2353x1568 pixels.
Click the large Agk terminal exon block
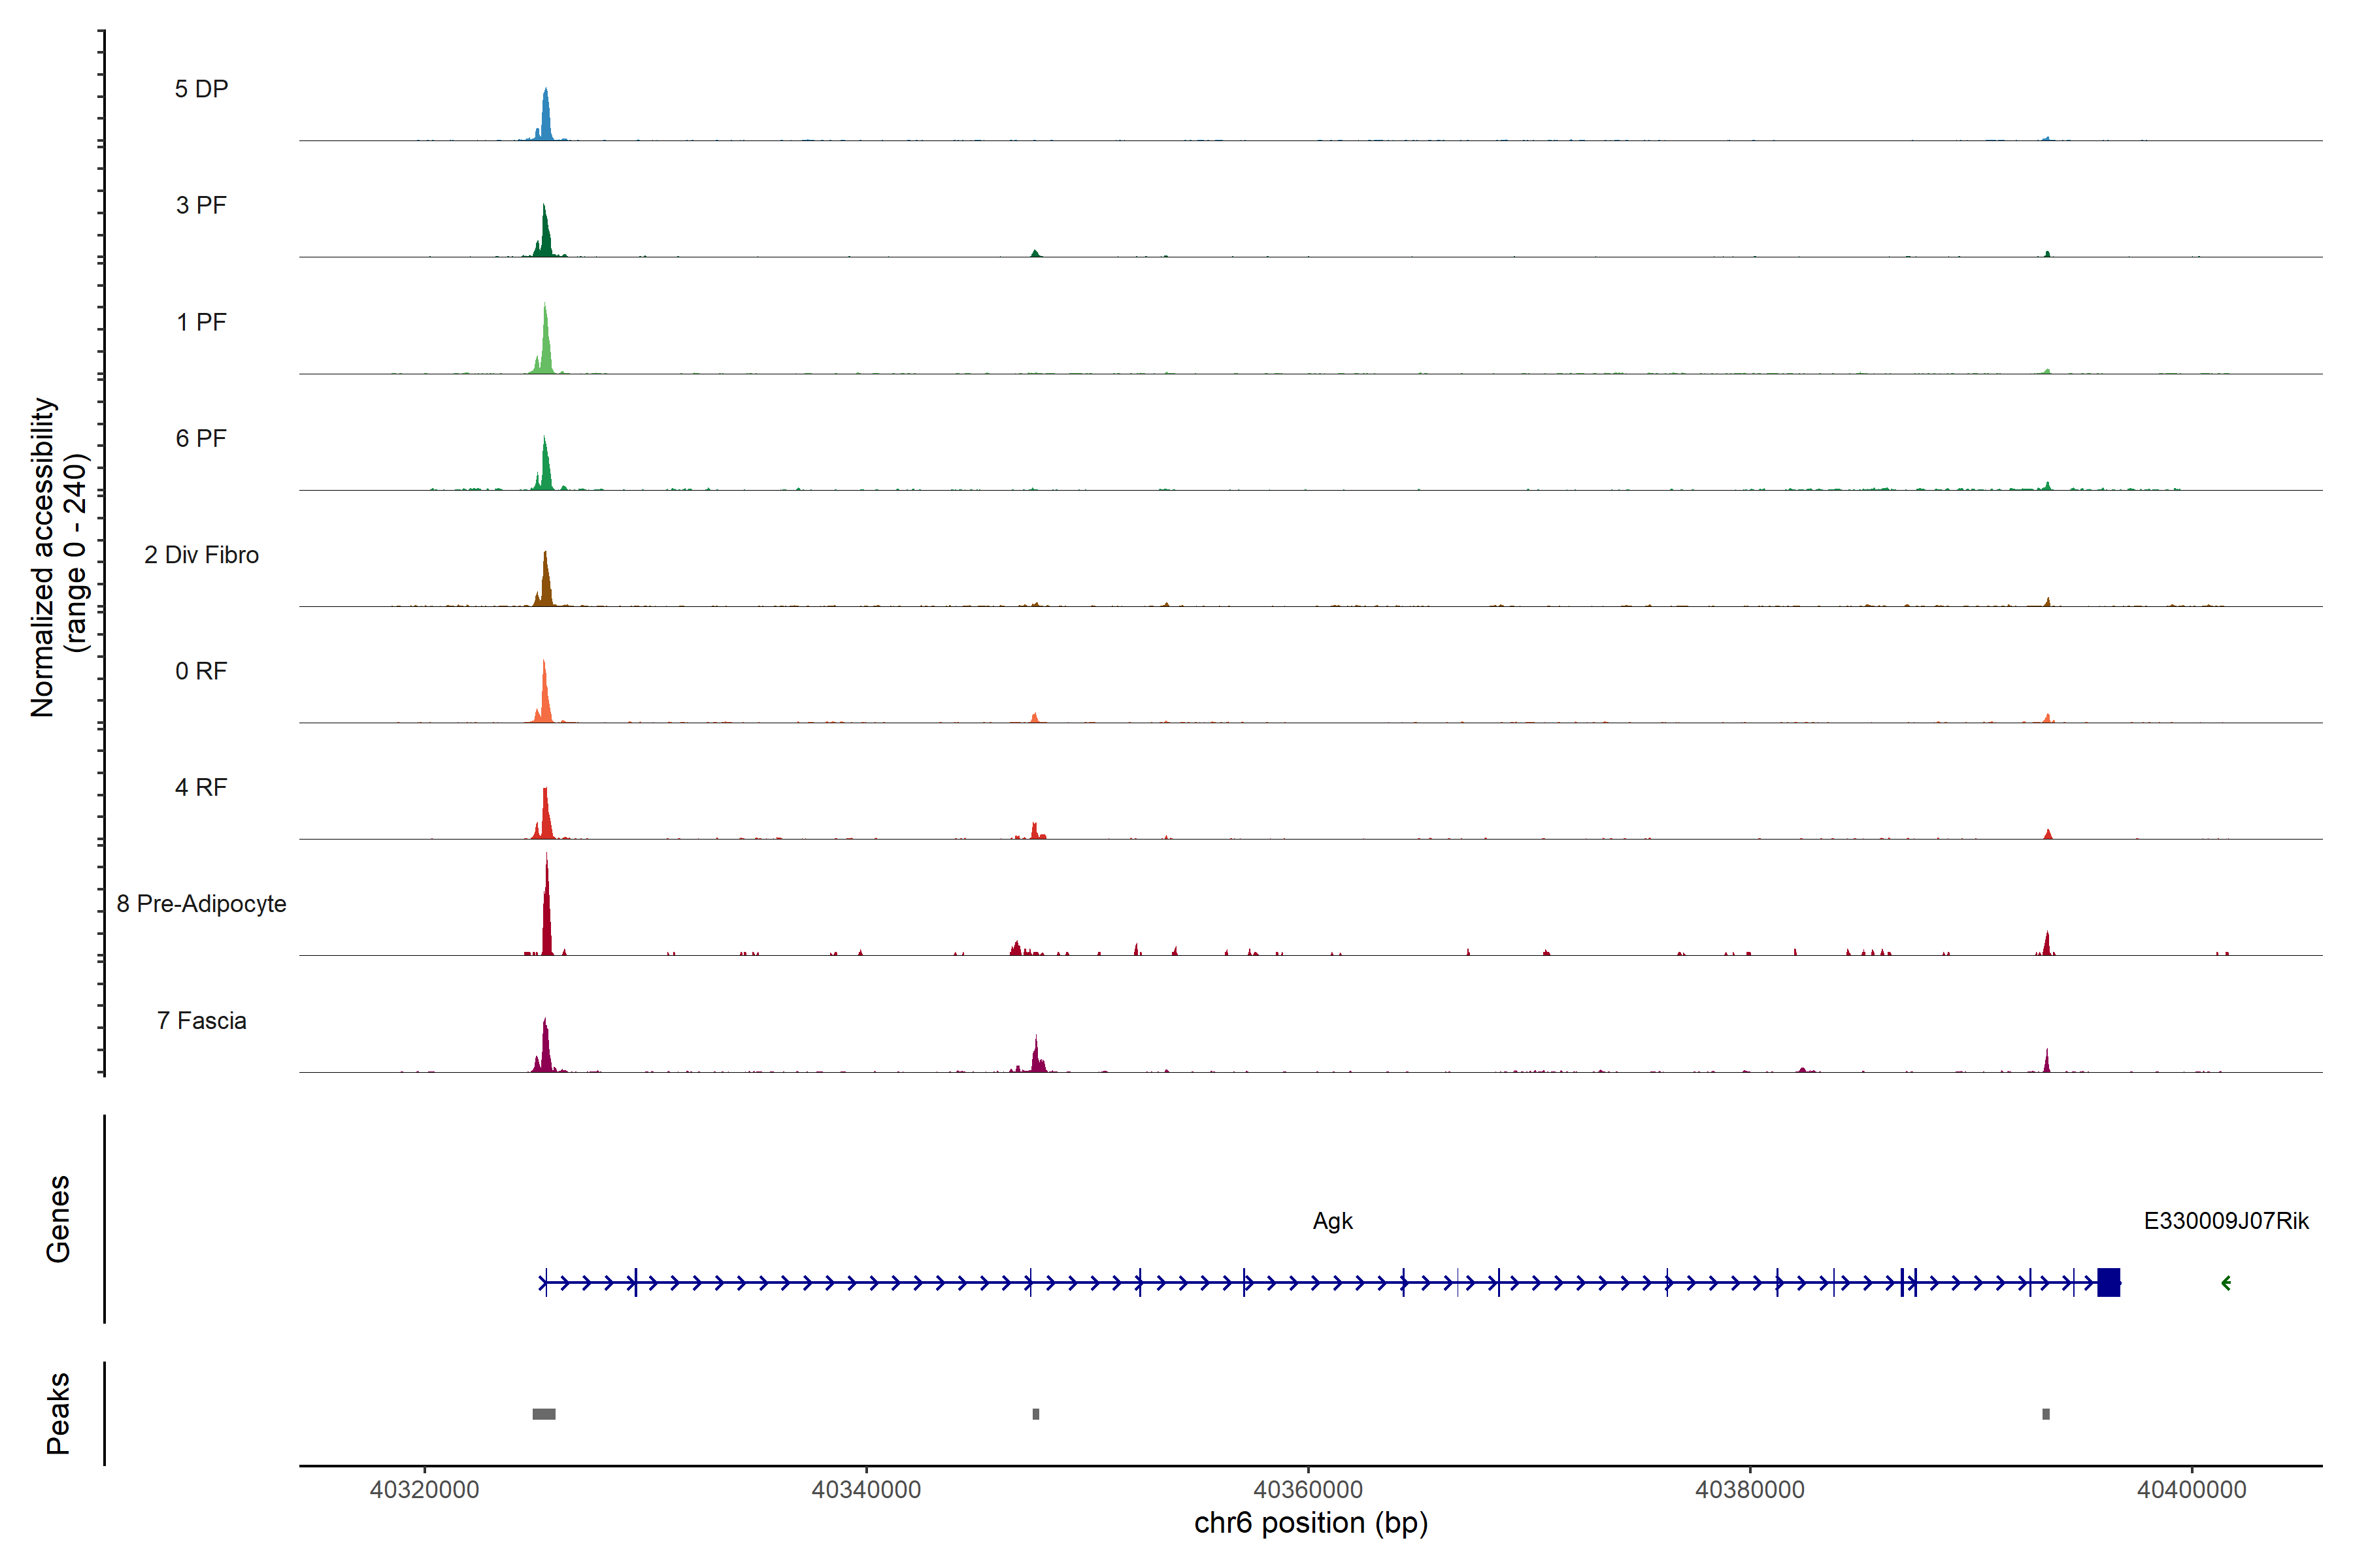[2109, 1282]
